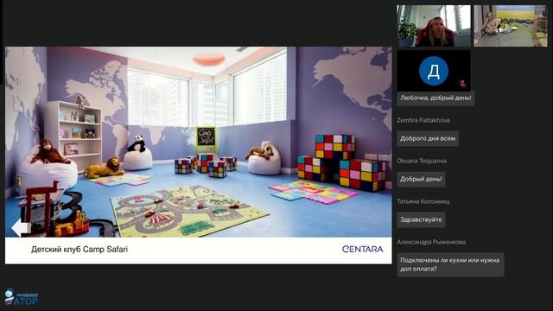553x311 pixels.
Task: Click the message 'Доброго дня всем'
Action: click(x=428, y=138)
